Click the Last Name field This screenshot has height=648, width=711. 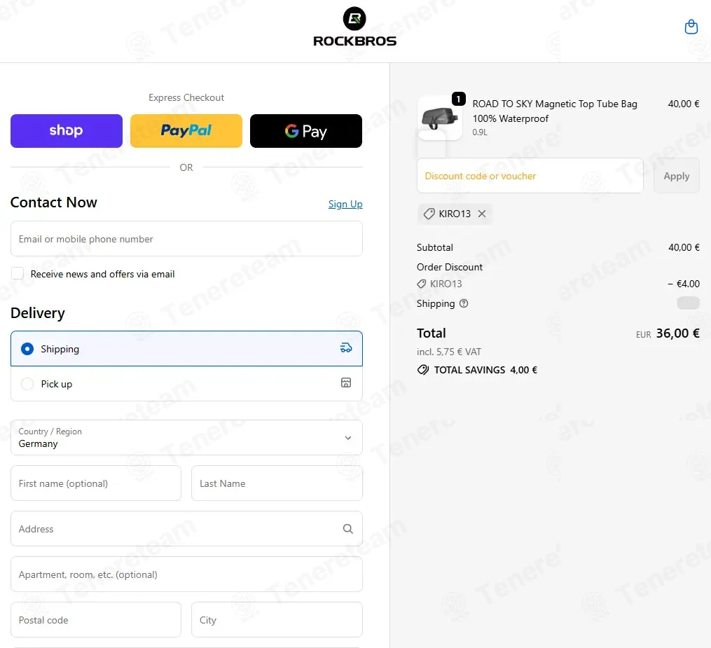pyautogui.click(x=277, y=483)
